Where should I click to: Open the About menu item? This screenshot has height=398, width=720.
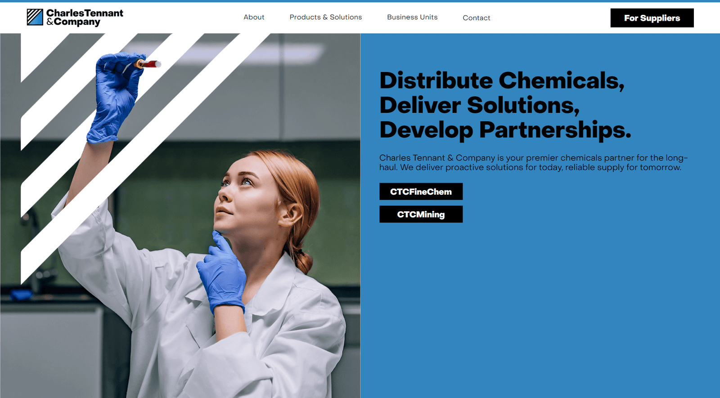[x=254, y=17]
